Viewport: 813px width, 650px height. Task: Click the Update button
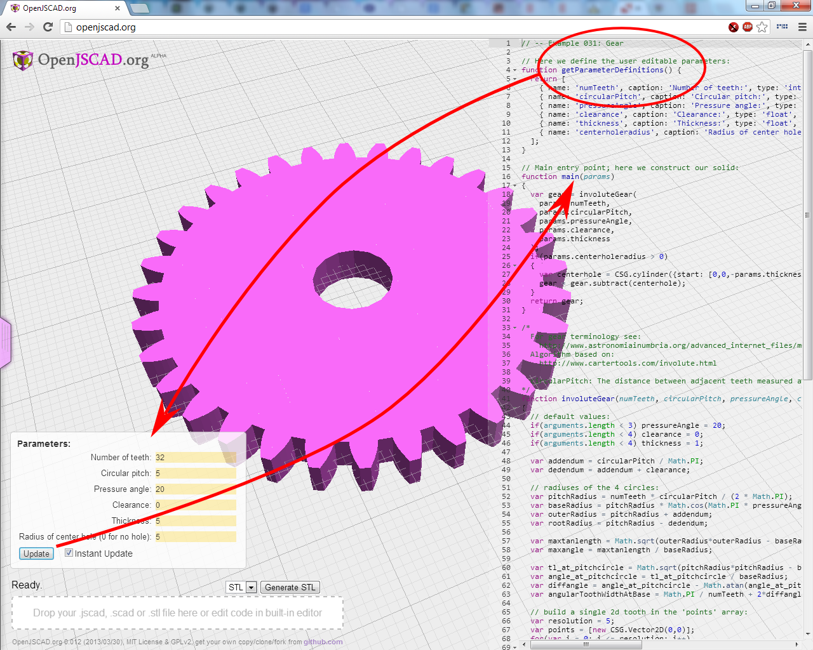coord(36,554)
